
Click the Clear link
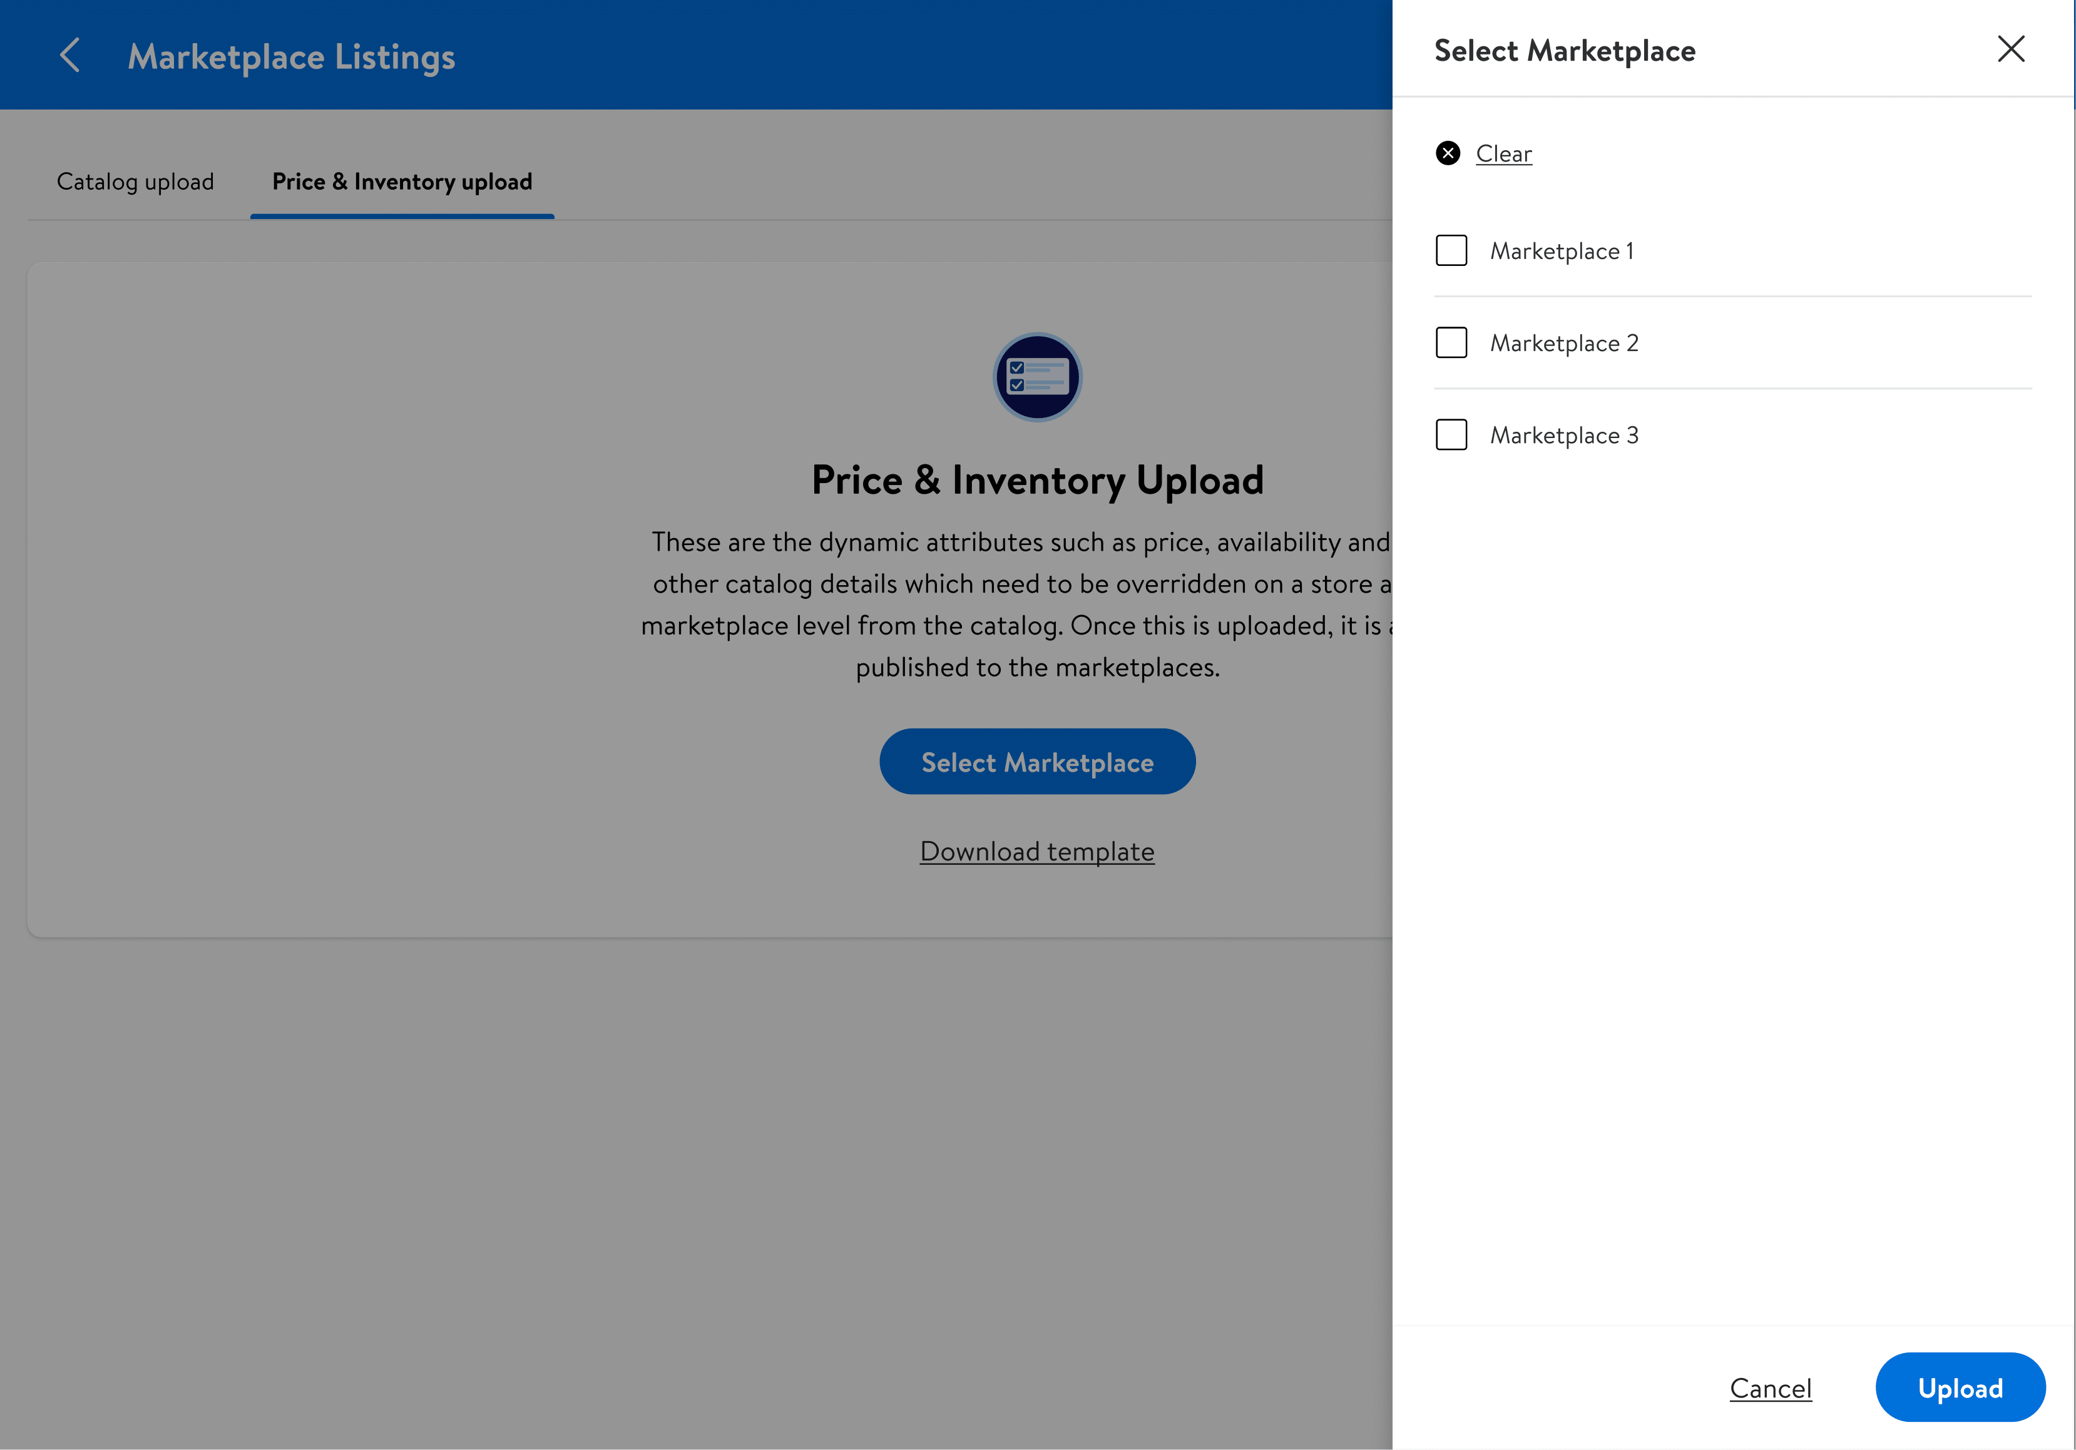click(1504, 154)
